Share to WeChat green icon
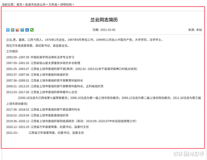 click(32, 30)
